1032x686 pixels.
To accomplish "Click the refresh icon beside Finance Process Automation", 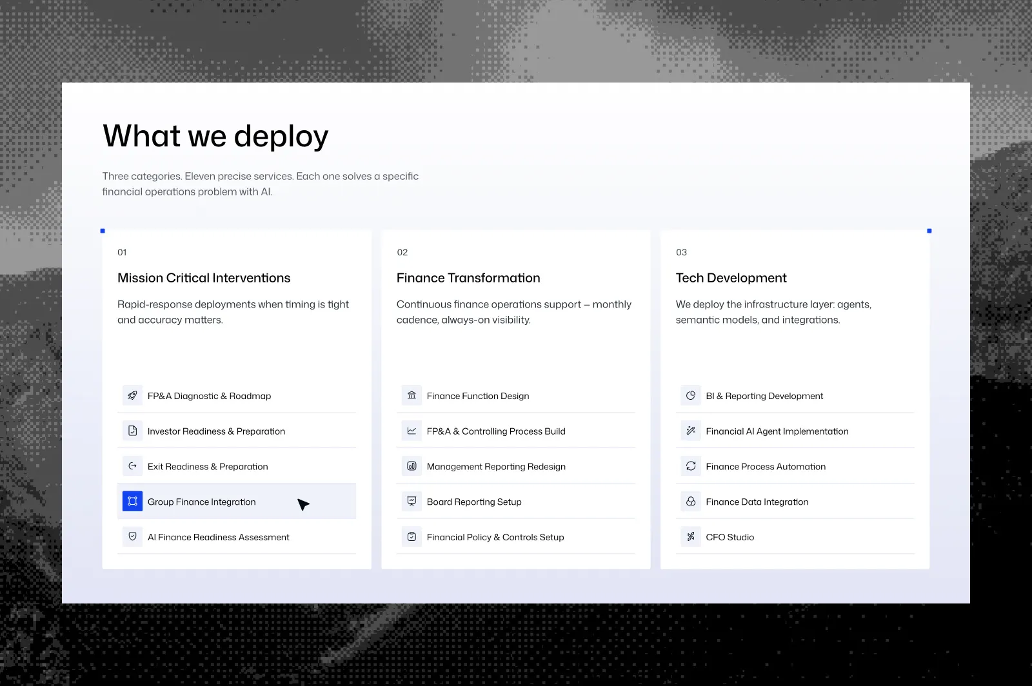I will (691, 466).
